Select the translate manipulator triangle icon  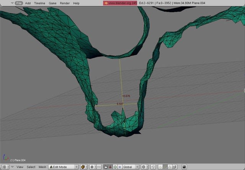tap(110, 167)
